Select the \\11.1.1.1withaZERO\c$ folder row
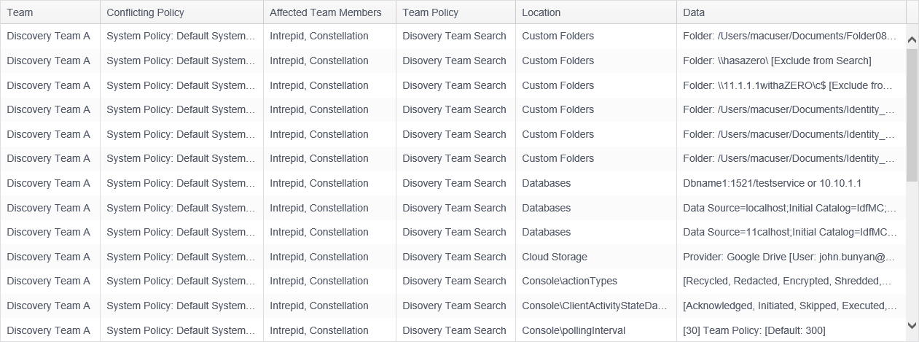This screenshot has height=342, width=919. tap(787, 85)
